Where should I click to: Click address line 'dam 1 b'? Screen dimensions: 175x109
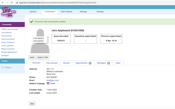click(x=50, y=69)
